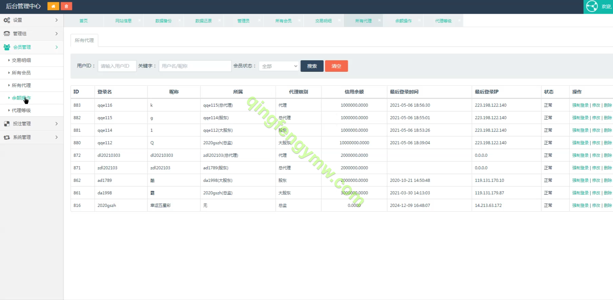The width and height of the screenshot is (613, 300).
Task: Click the orange home icon button
Action: tap(53, 6)
